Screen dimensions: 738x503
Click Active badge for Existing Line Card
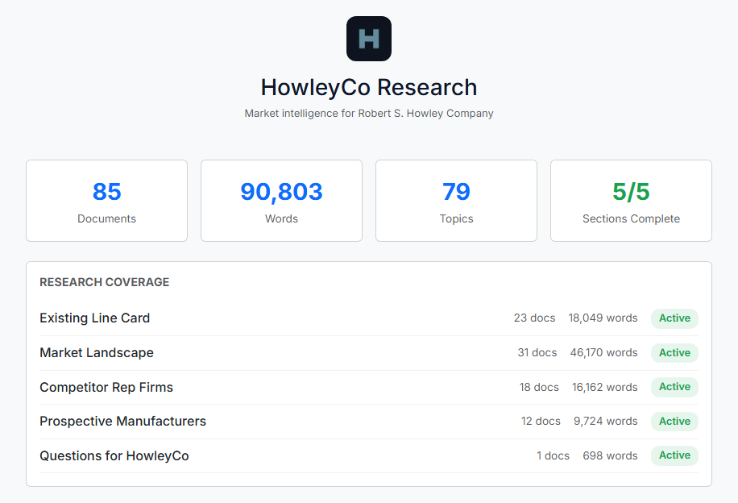tap(674, 318)
